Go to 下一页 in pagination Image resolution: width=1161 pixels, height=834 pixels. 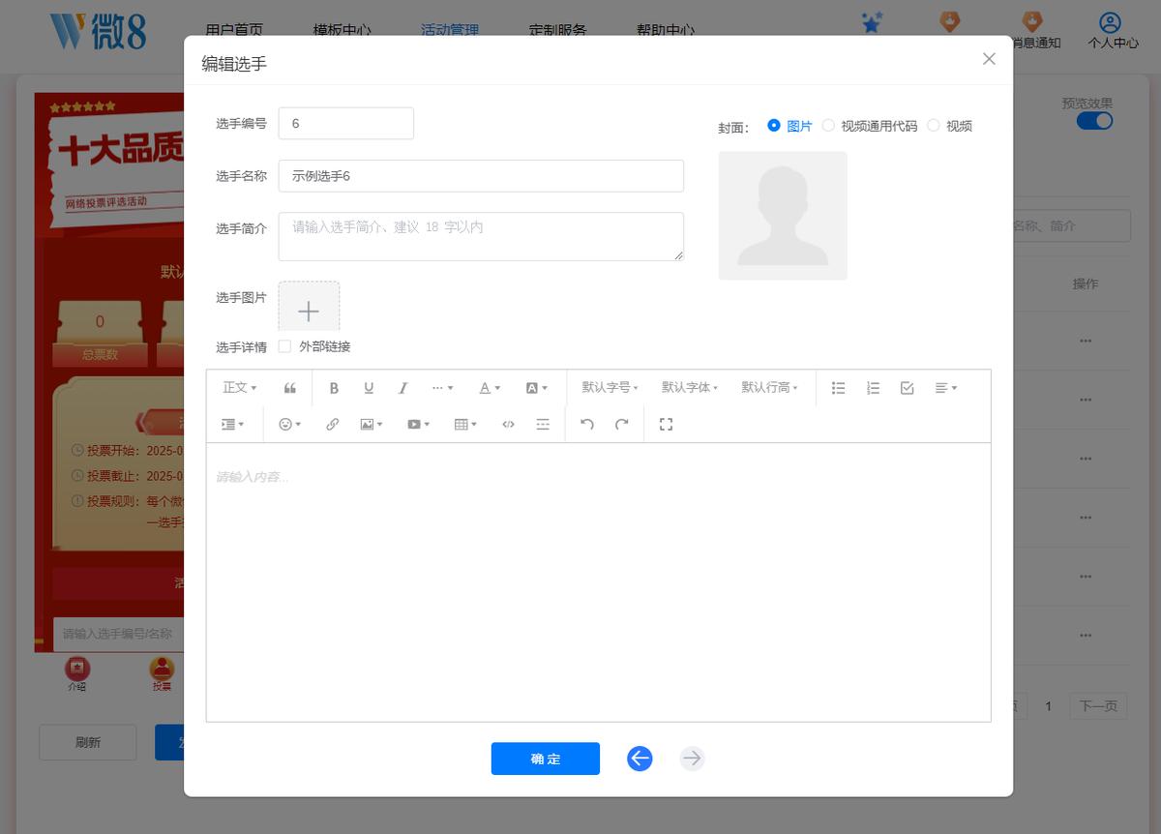coord(1098,706)
